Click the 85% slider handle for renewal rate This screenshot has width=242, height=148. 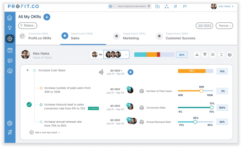coord(195,122)
